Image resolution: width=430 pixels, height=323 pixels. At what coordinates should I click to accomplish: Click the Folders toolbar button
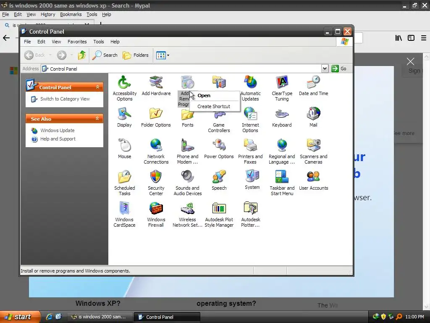[136, 55]
